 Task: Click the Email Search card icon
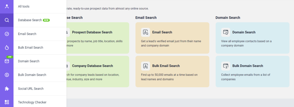tap(146, 32)
